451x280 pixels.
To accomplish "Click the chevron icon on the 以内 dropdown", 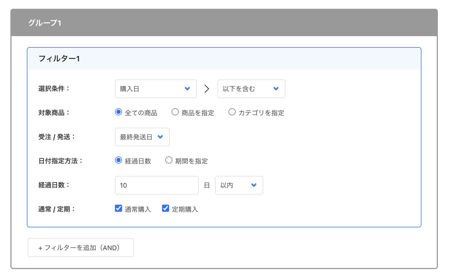I will pyautogui.click(x=253, y=185).
